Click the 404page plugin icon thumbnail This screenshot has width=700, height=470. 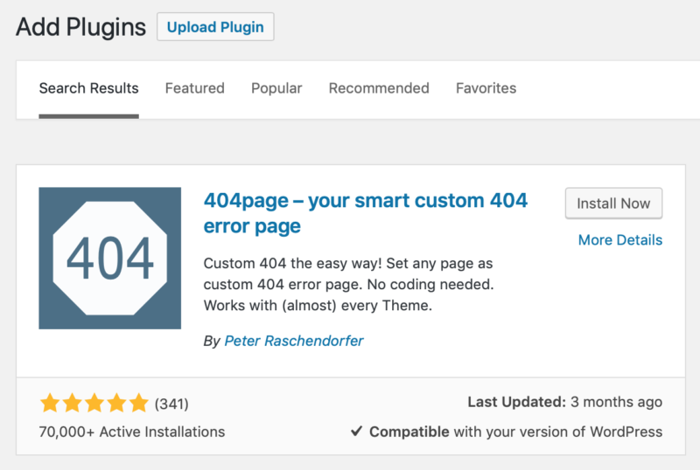click(110, 259)
